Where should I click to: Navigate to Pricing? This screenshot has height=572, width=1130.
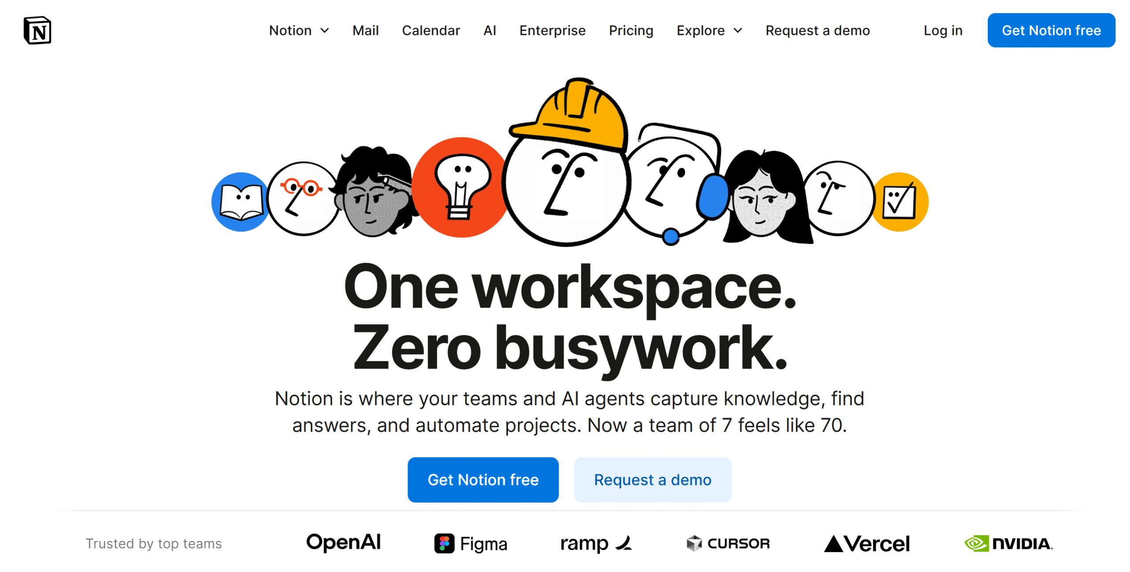[x=631, y=30]
